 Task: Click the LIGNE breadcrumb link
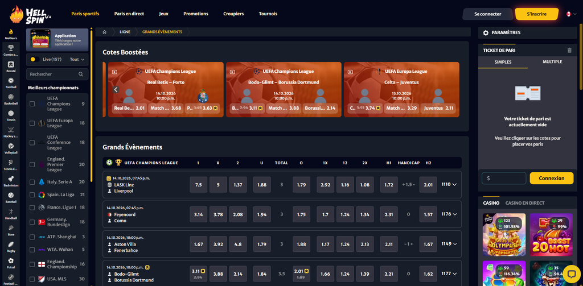[125, 32]
